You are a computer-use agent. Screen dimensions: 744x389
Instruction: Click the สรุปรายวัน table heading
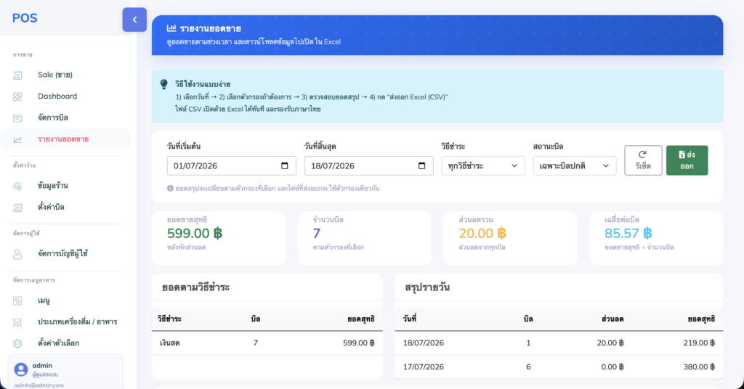427,287
